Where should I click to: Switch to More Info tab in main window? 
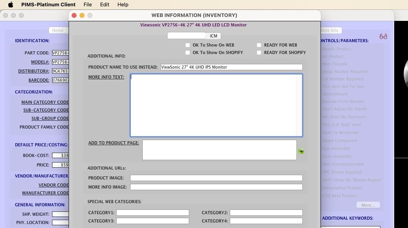(330, 30)
